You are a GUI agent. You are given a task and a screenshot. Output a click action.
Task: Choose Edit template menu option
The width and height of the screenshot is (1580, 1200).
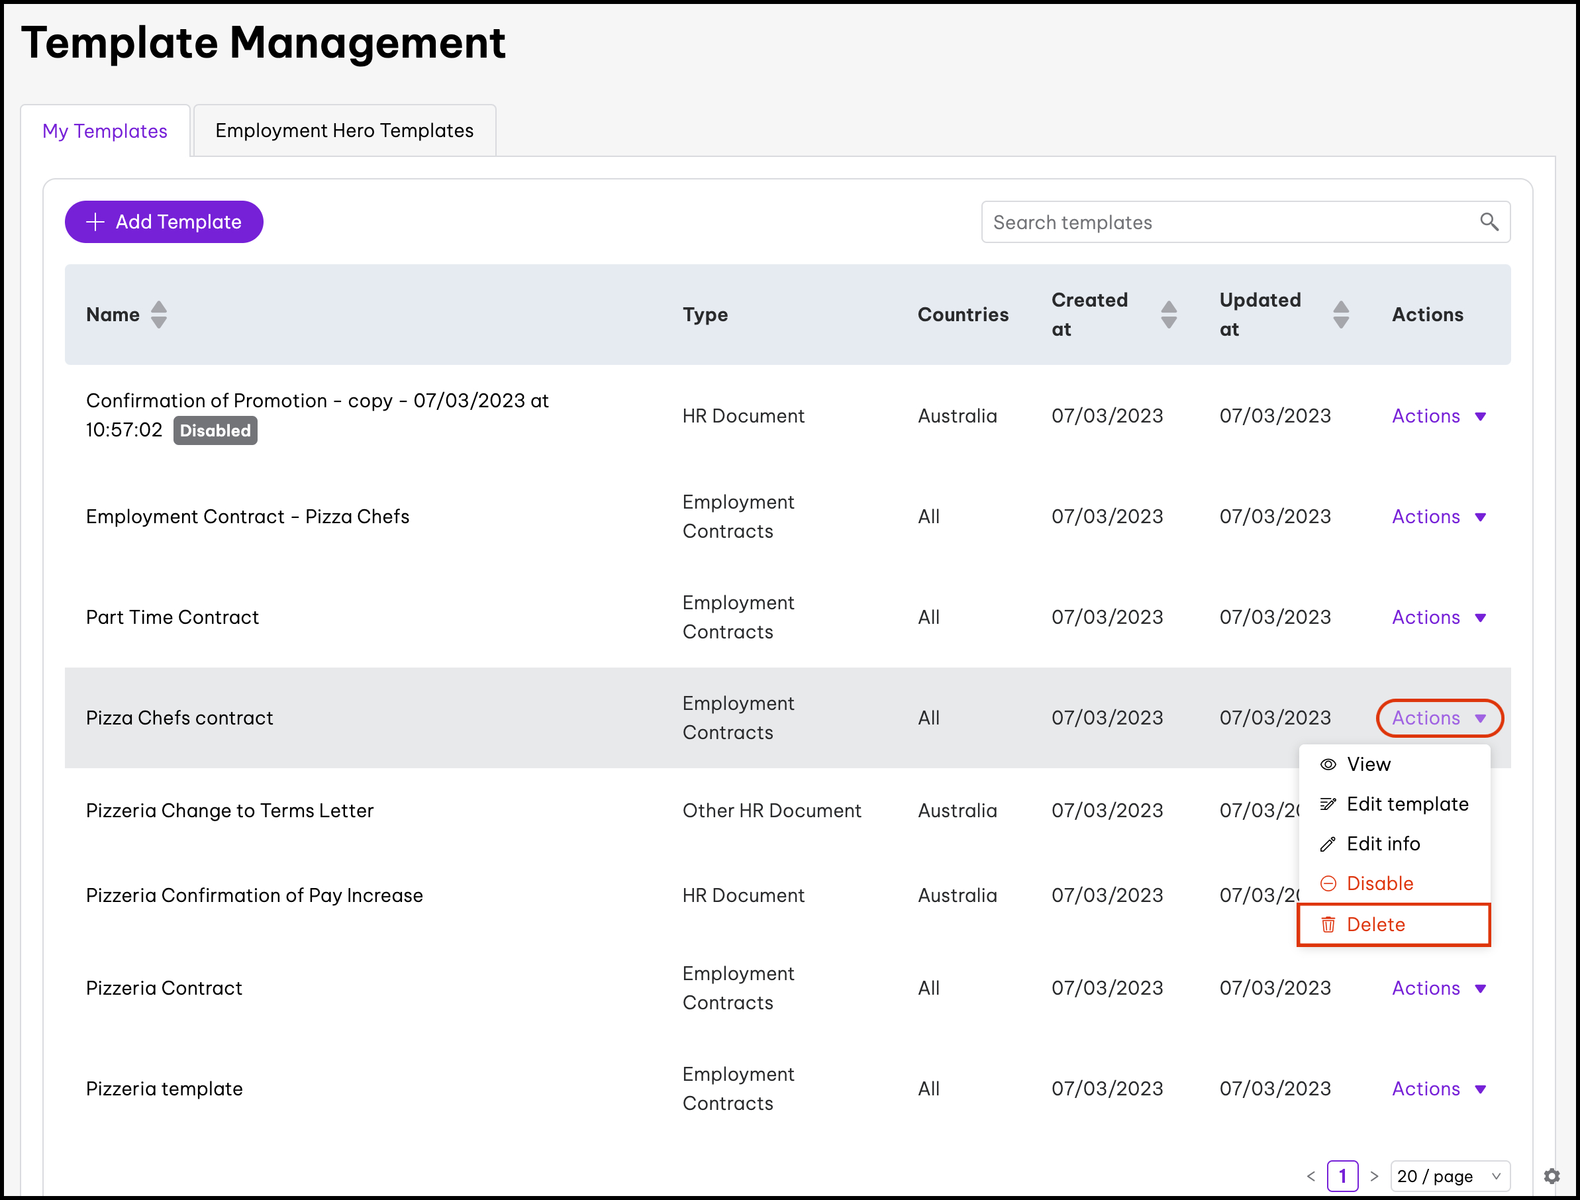(1407, 804)
